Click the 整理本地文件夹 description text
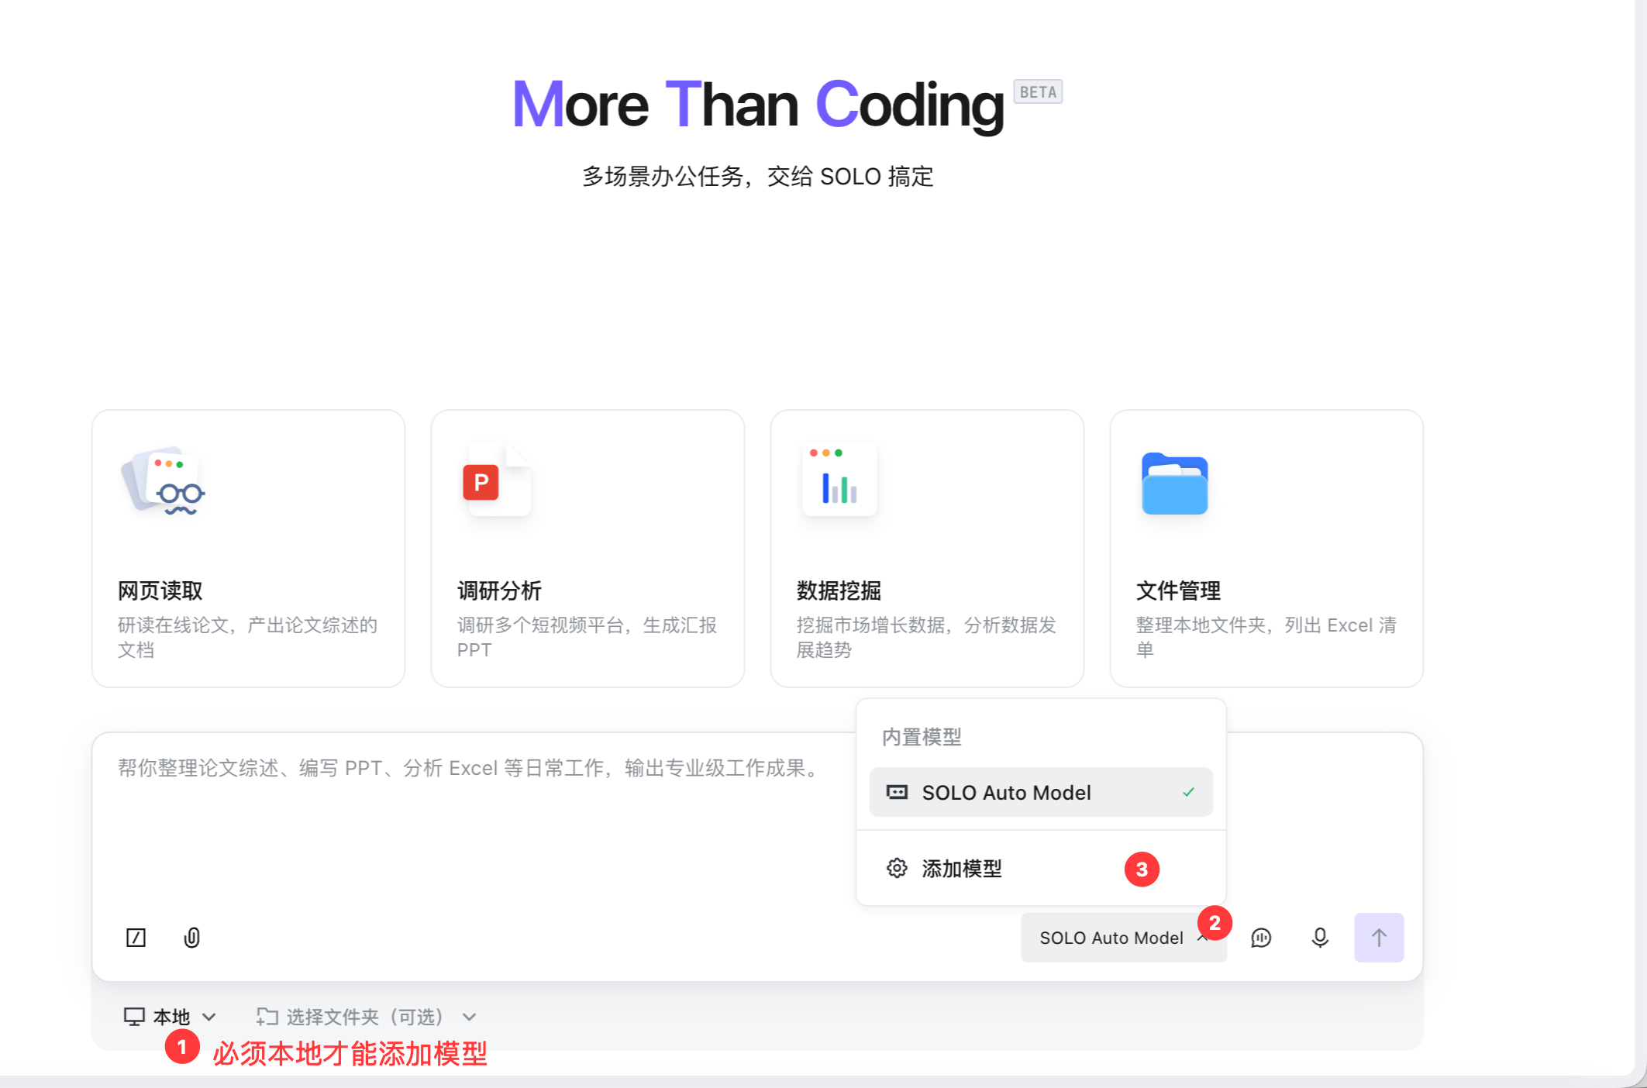 (x=1266, y=637)
